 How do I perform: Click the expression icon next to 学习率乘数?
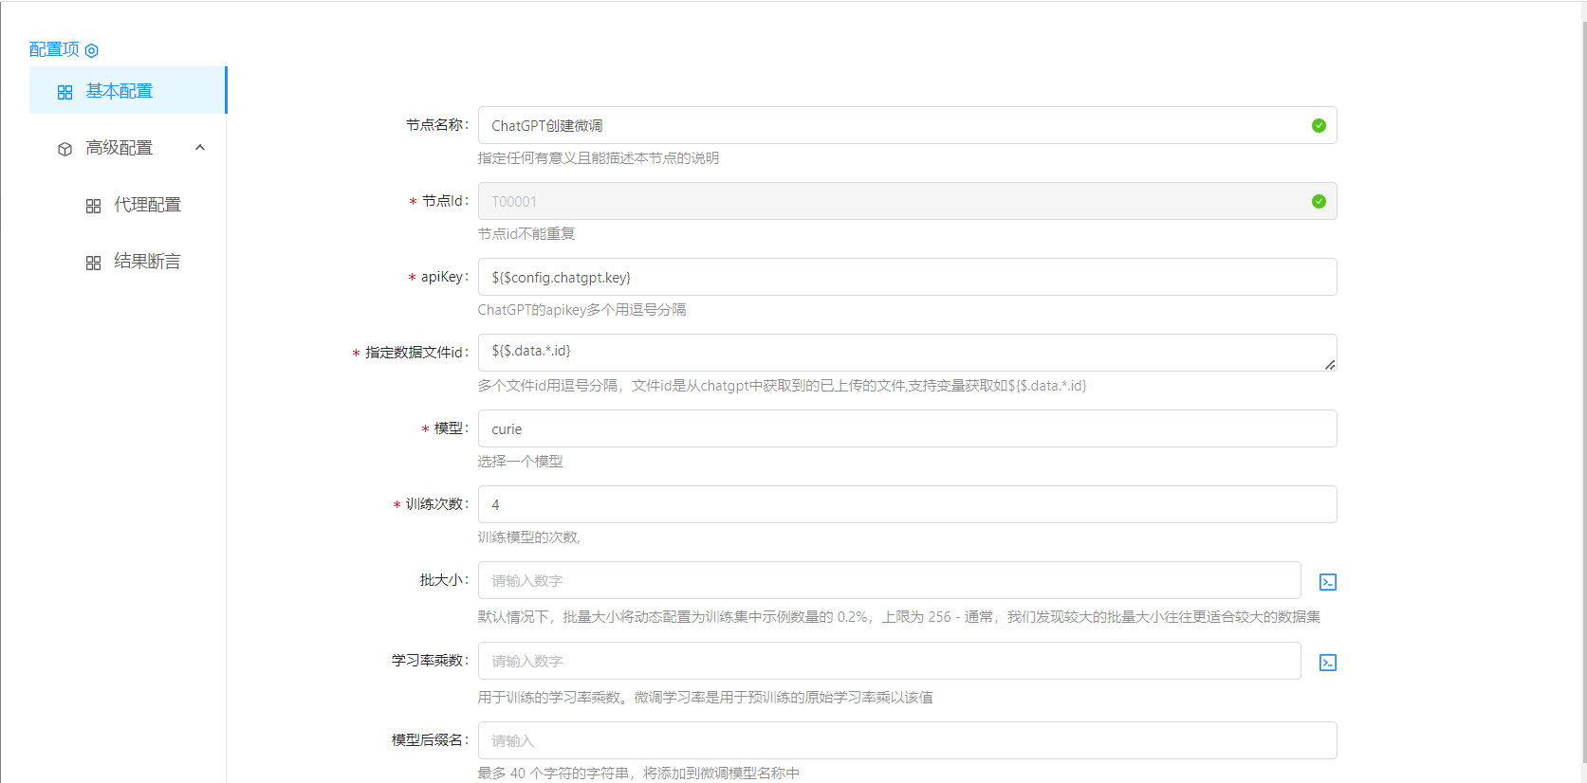coord(1328,663)
